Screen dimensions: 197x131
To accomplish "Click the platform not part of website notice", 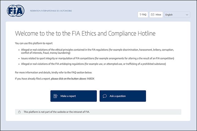I will coord(57,112).
